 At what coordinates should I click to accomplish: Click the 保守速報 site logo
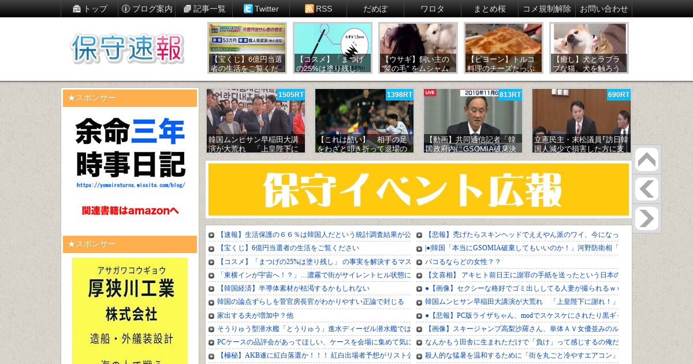coord(128,49)
